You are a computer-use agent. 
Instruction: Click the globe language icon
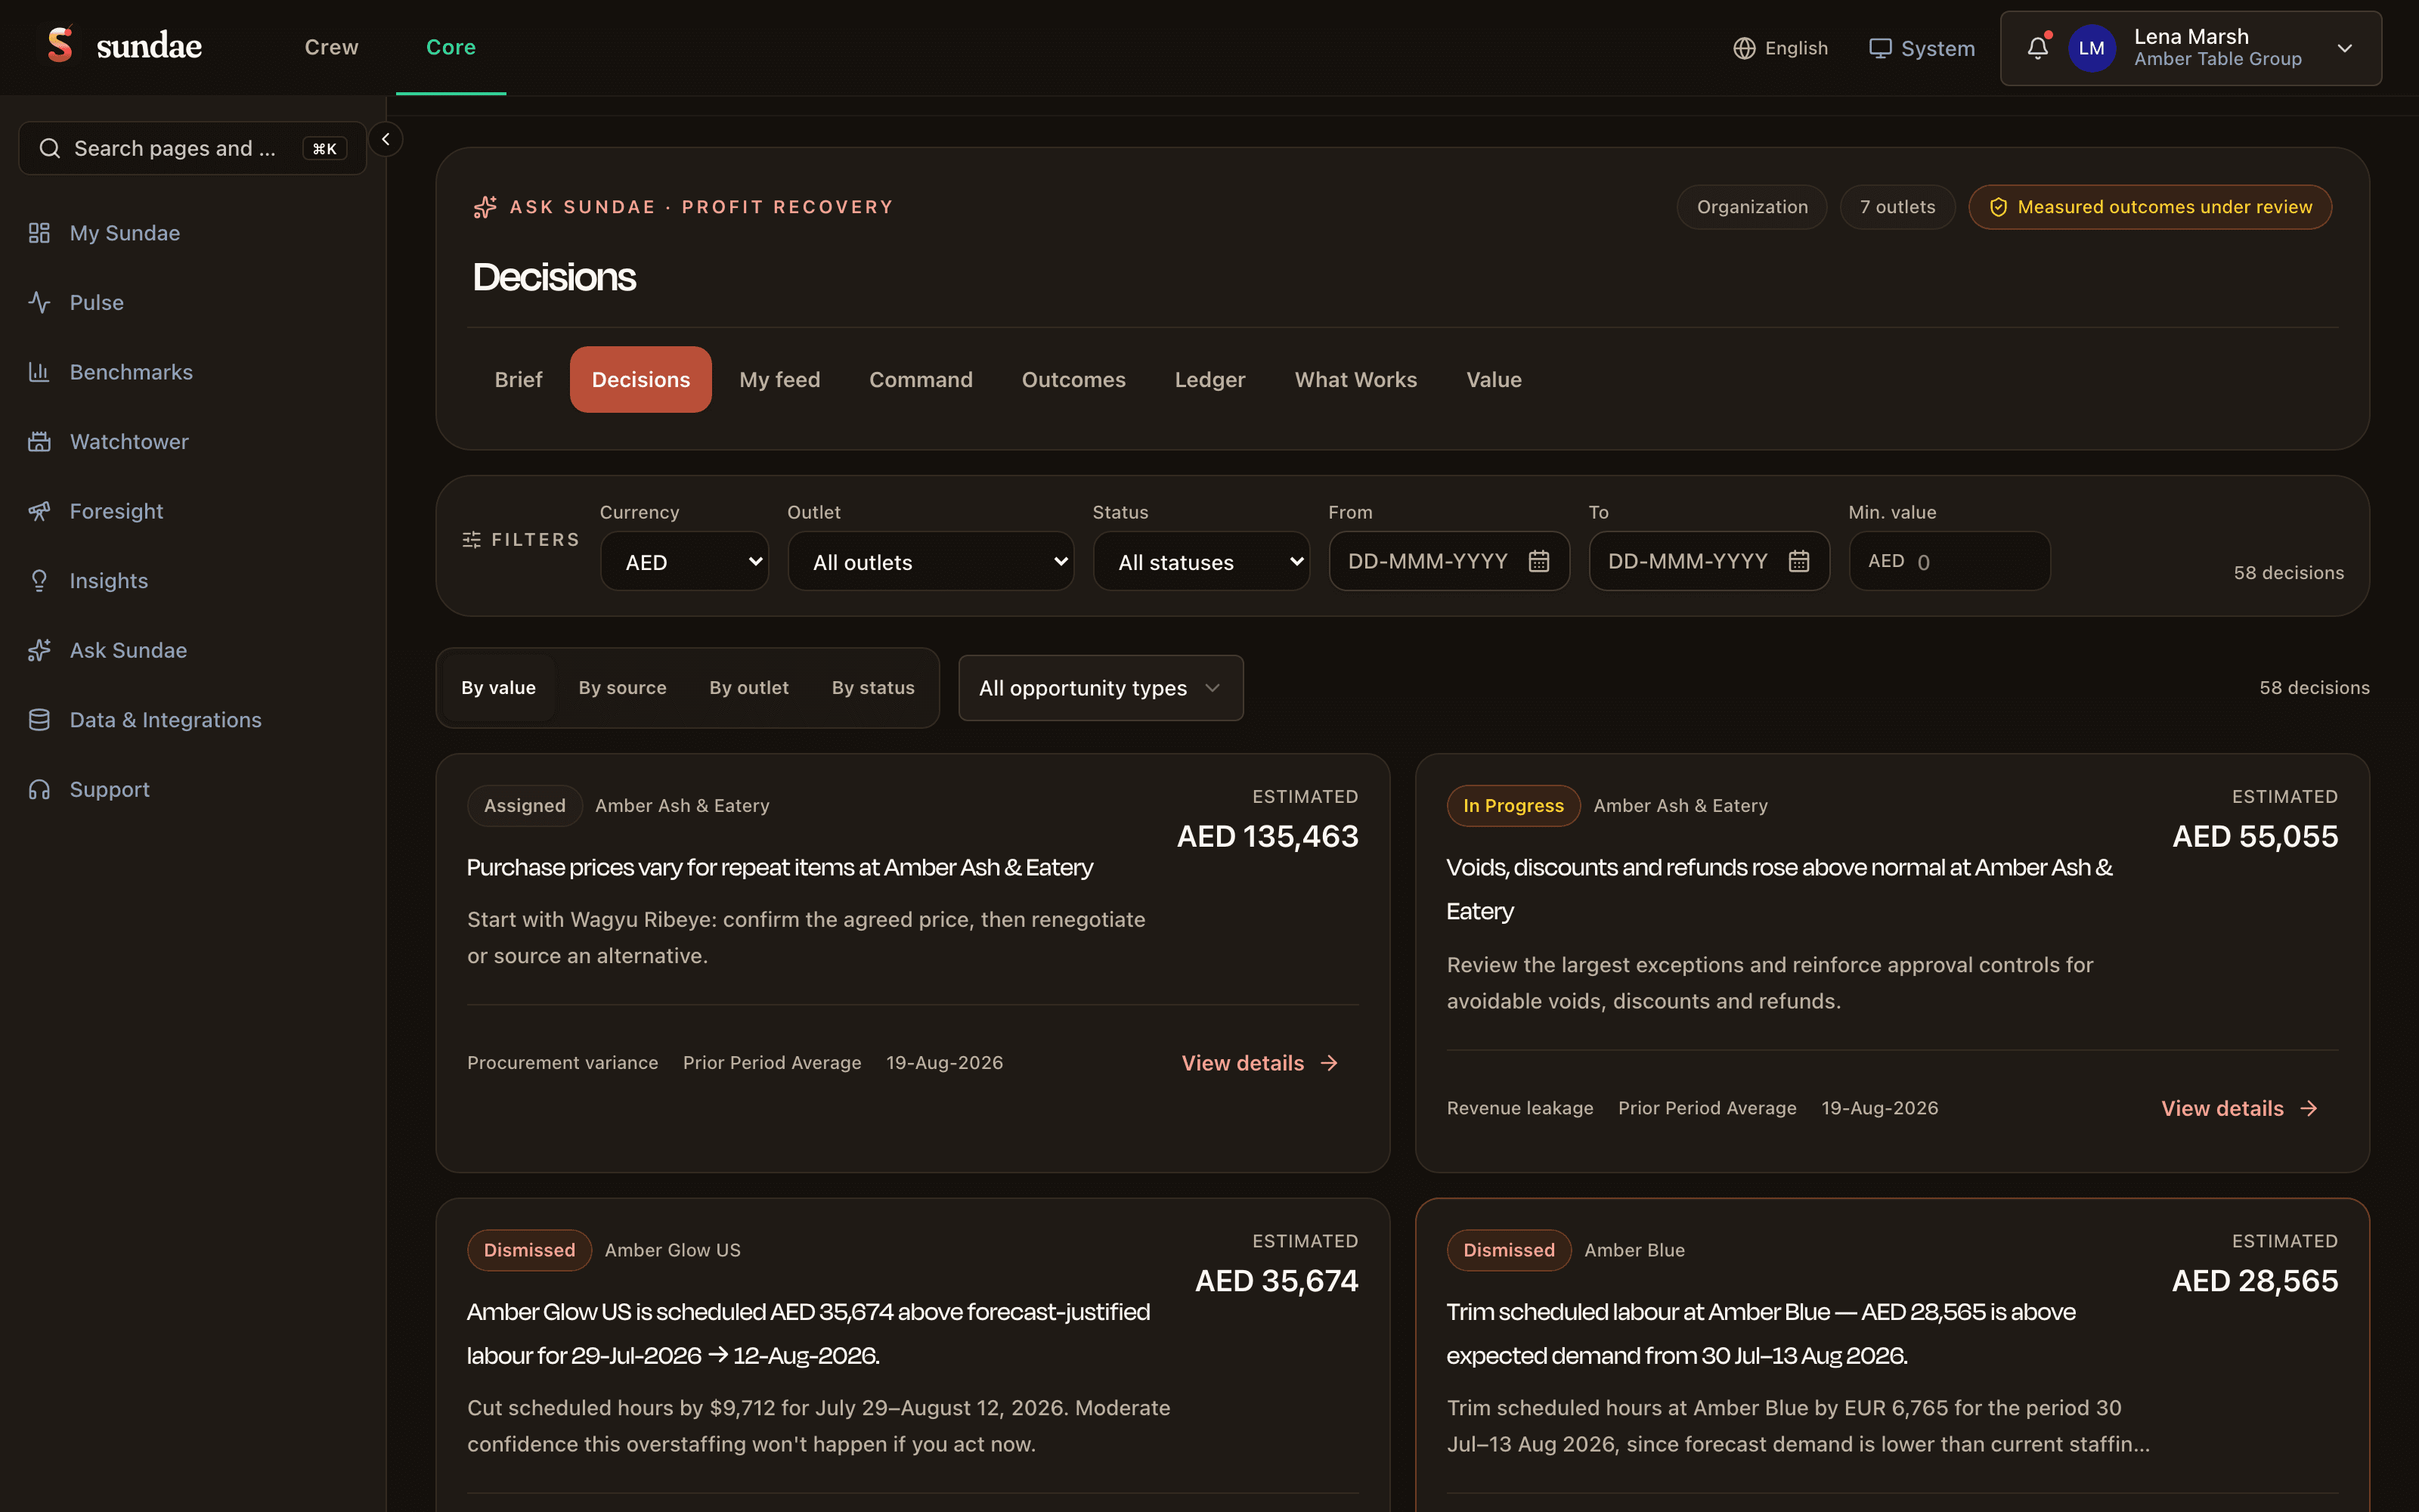tap(1743, 48)
